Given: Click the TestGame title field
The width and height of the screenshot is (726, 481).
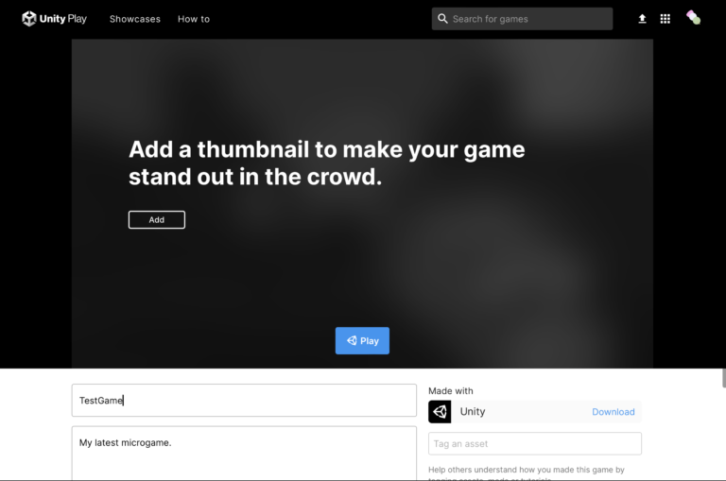Looking at the screenshot, I should pos(244,401).
